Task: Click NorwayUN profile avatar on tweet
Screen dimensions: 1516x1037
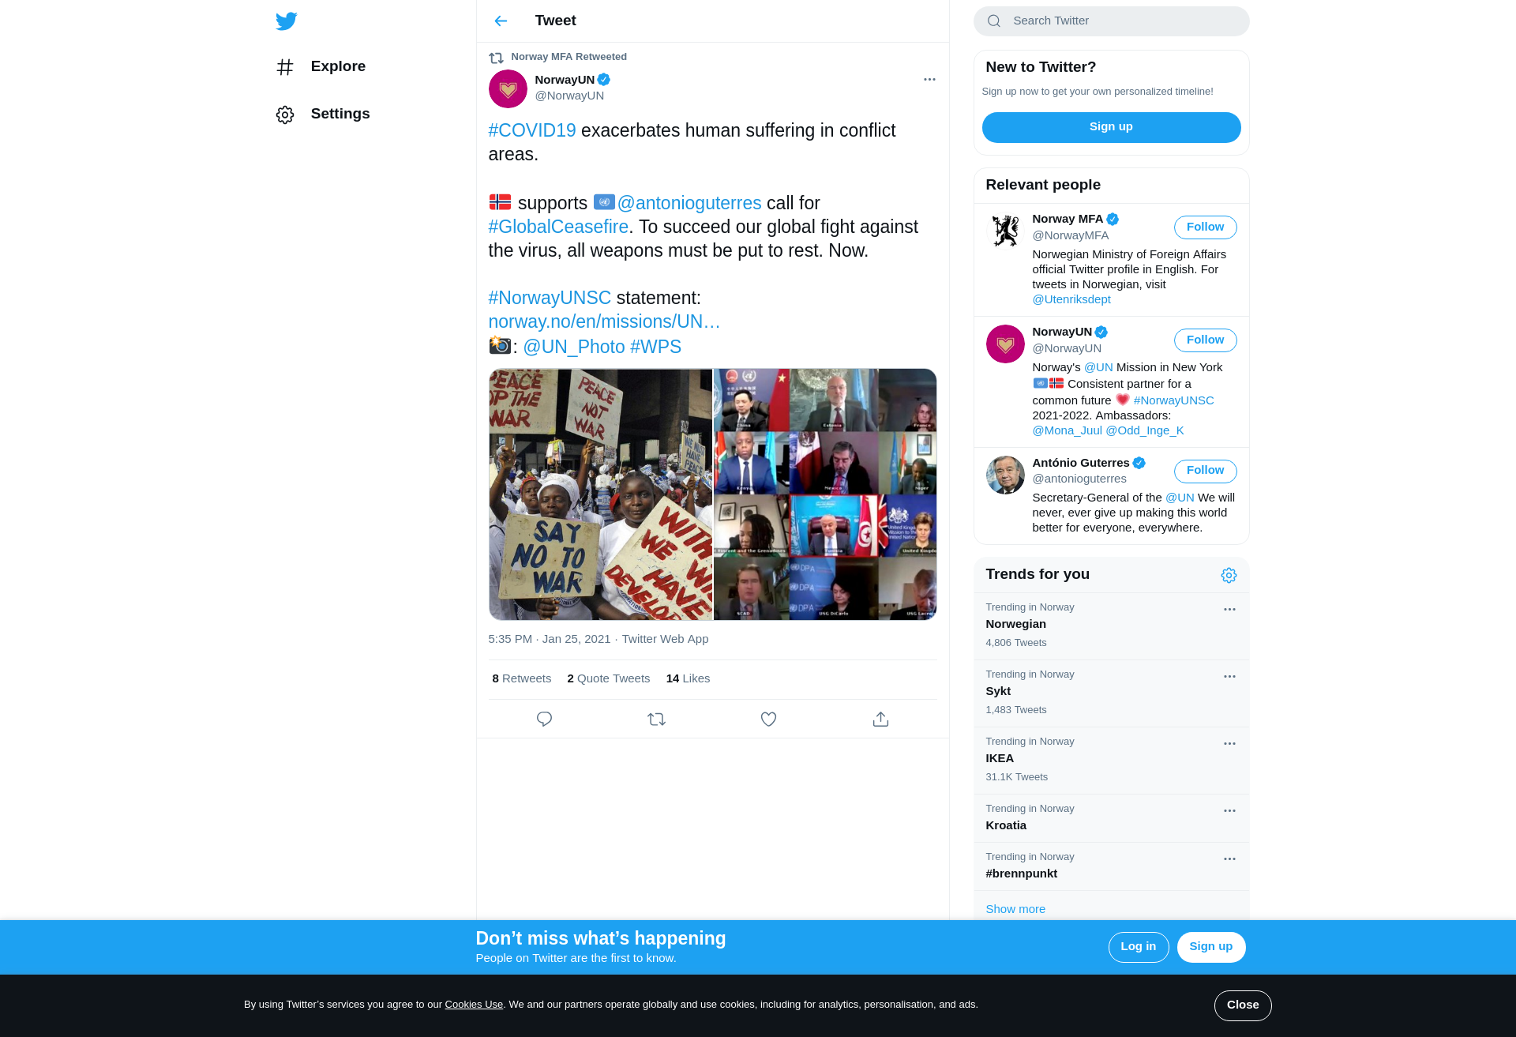Action: coord(508,88)
